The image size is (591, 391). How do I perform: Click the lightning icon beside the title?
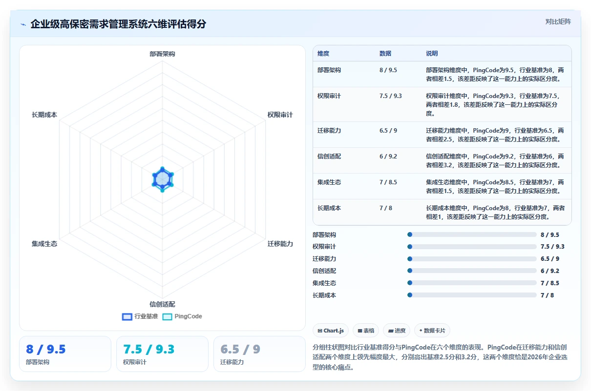[x=23, y=24]
